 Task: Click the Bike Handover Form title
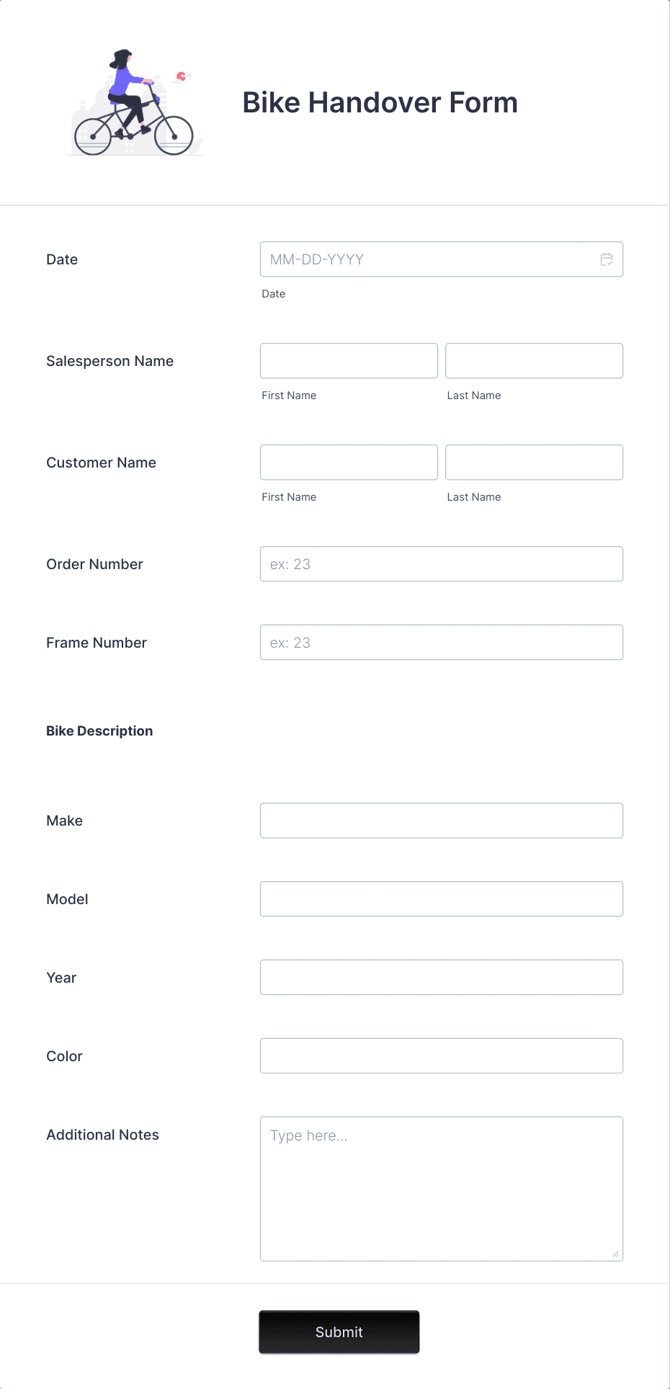380,102
